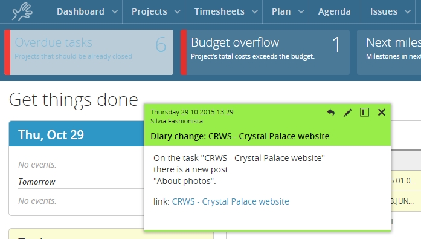Open the Next milestones panel
421x239 pixels.
(389, 52)
